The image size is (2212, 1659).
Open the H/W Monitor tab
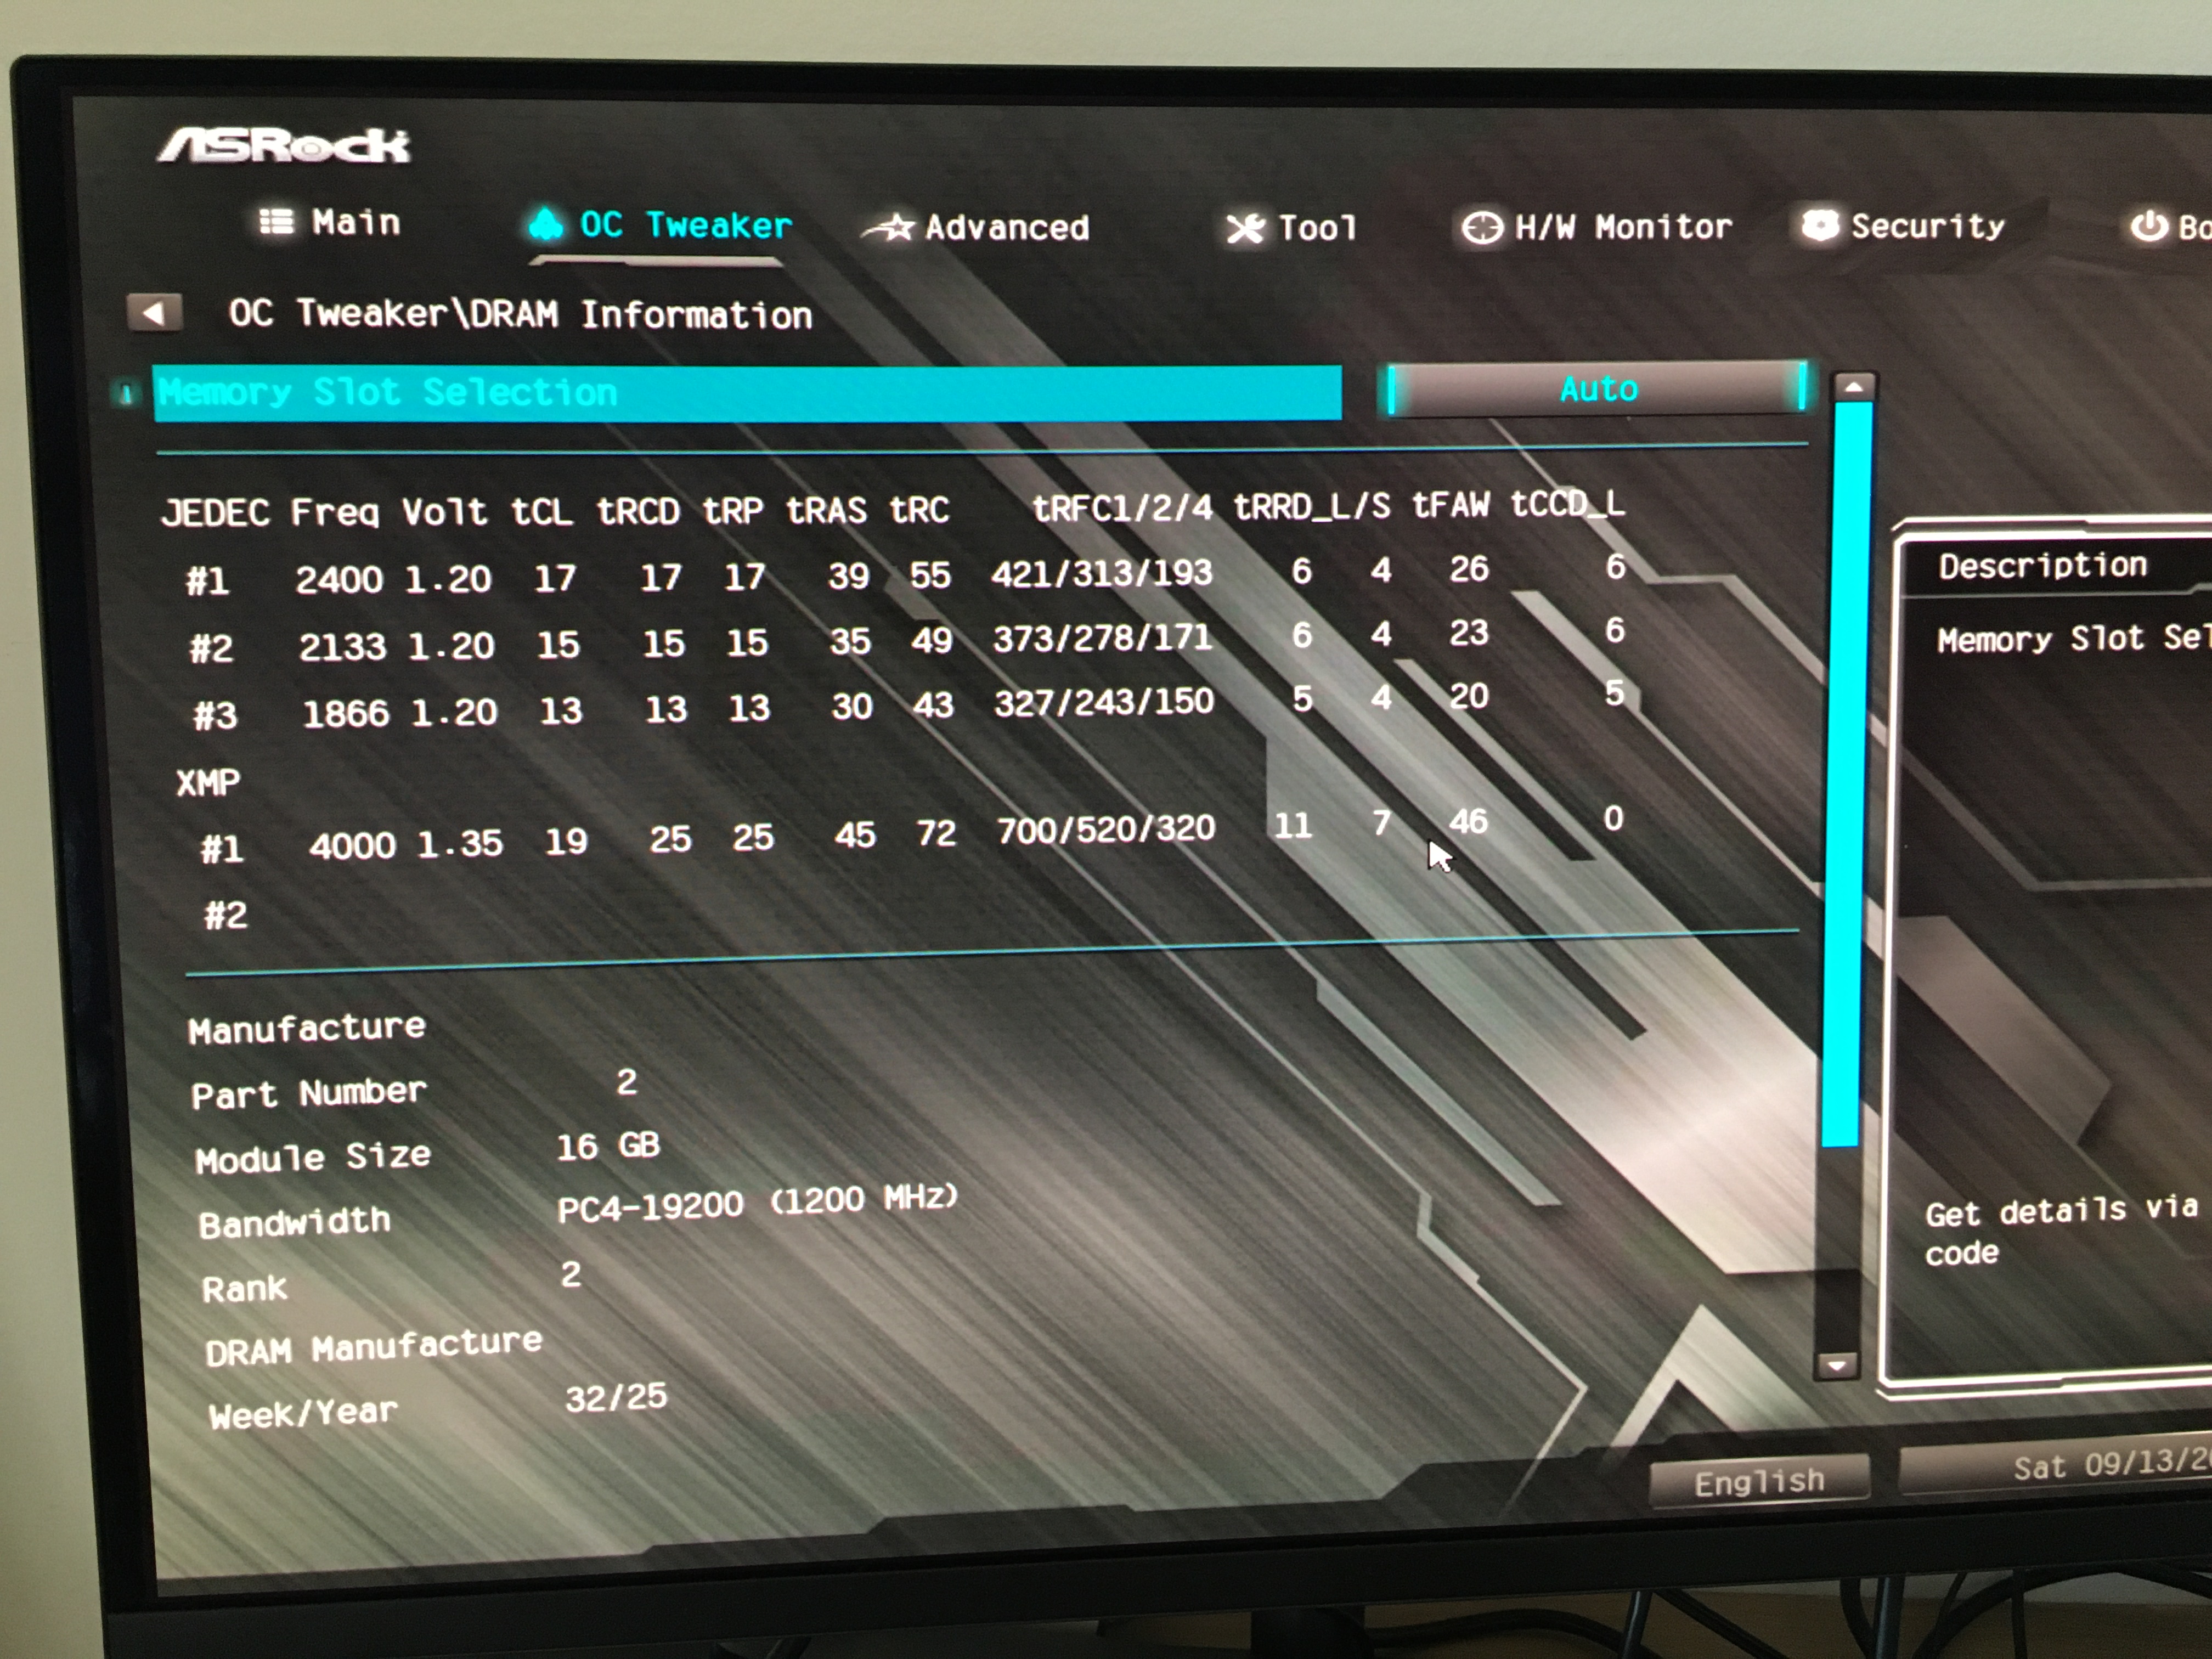coord(1597,228)
